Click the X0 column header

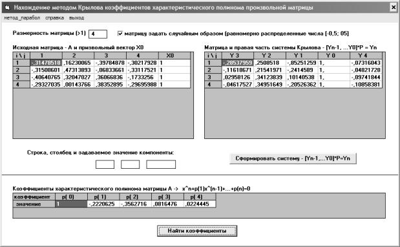[174, 56]
